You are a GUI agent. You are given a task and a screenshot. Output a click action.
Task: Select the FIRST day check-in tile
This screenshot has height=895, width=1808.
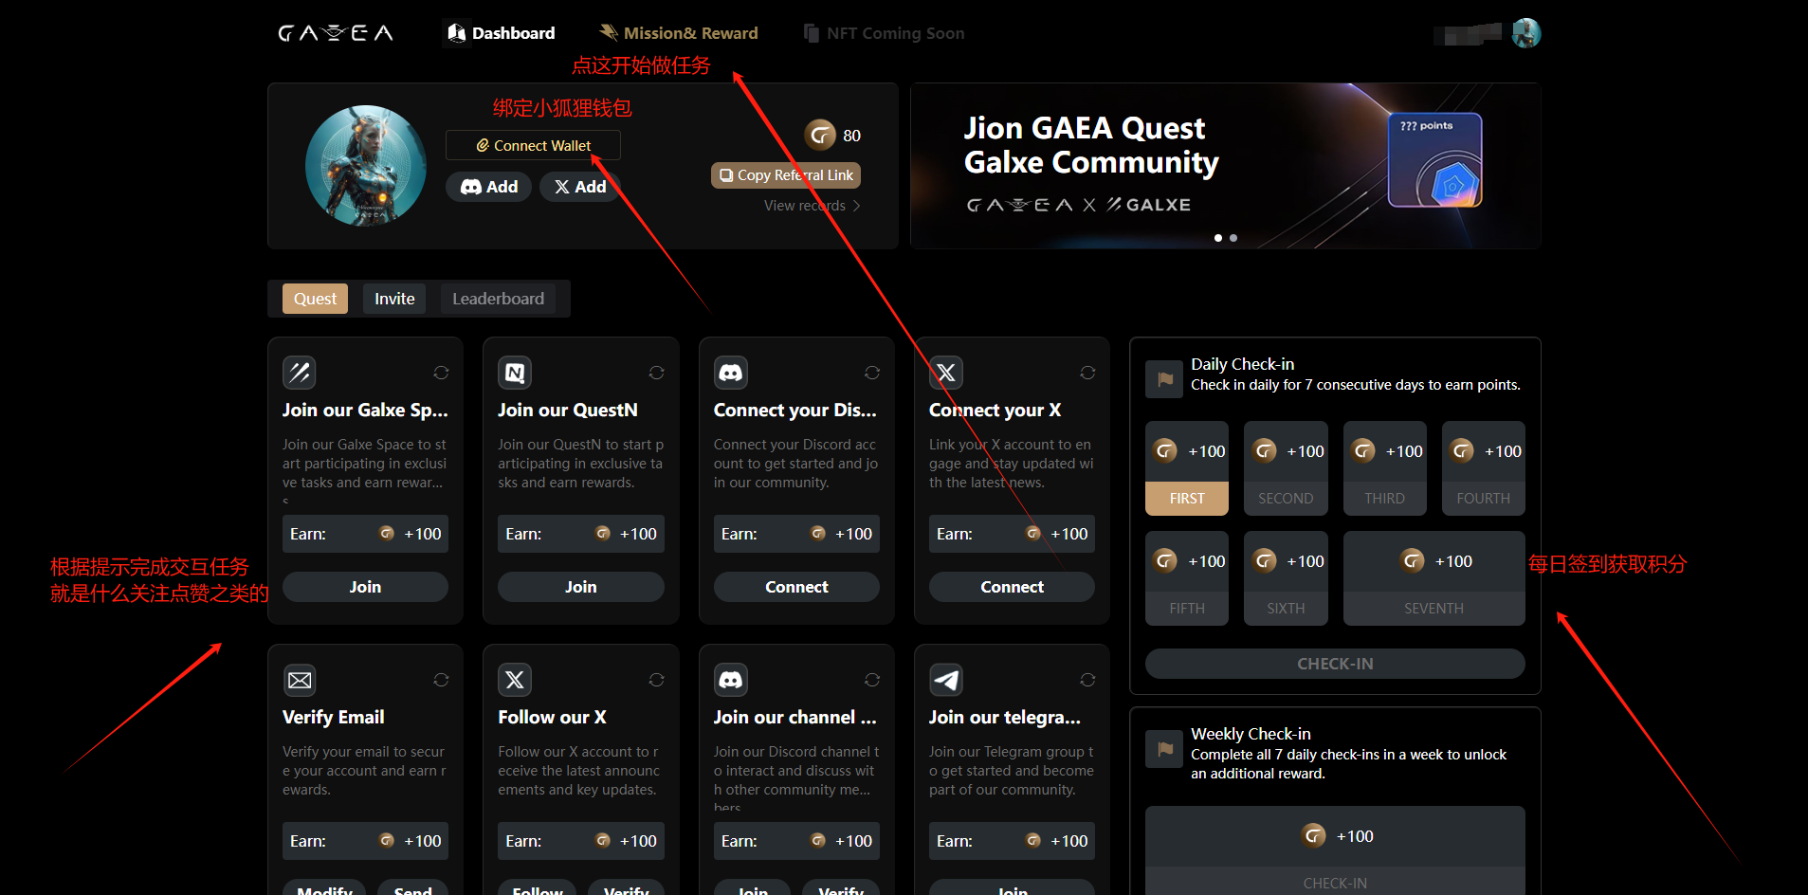[1187, 468]
